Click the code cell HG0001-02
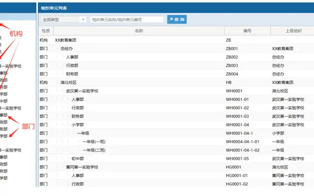The image size is (314, 196). (237, 184)
